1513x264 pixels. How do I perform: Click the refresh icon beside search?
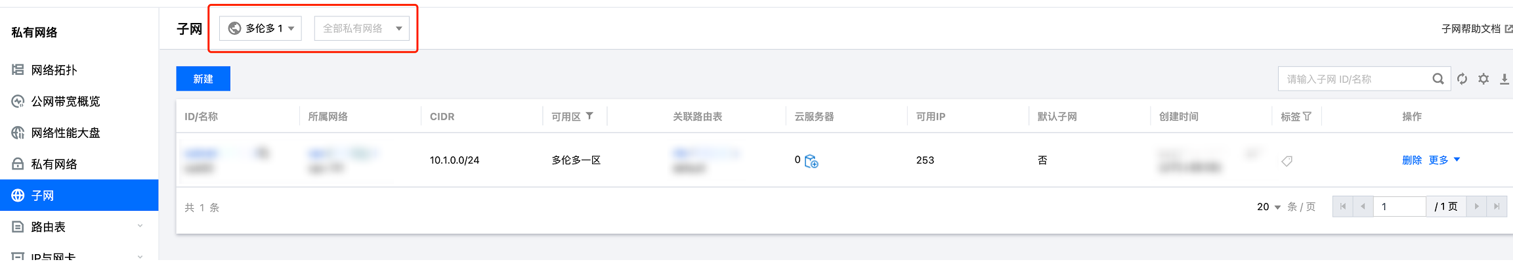click(1462, 79)
